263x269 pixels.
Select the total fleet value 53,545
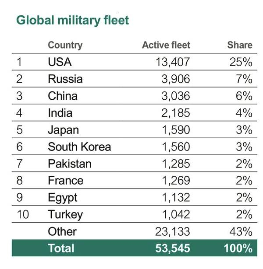172,248
